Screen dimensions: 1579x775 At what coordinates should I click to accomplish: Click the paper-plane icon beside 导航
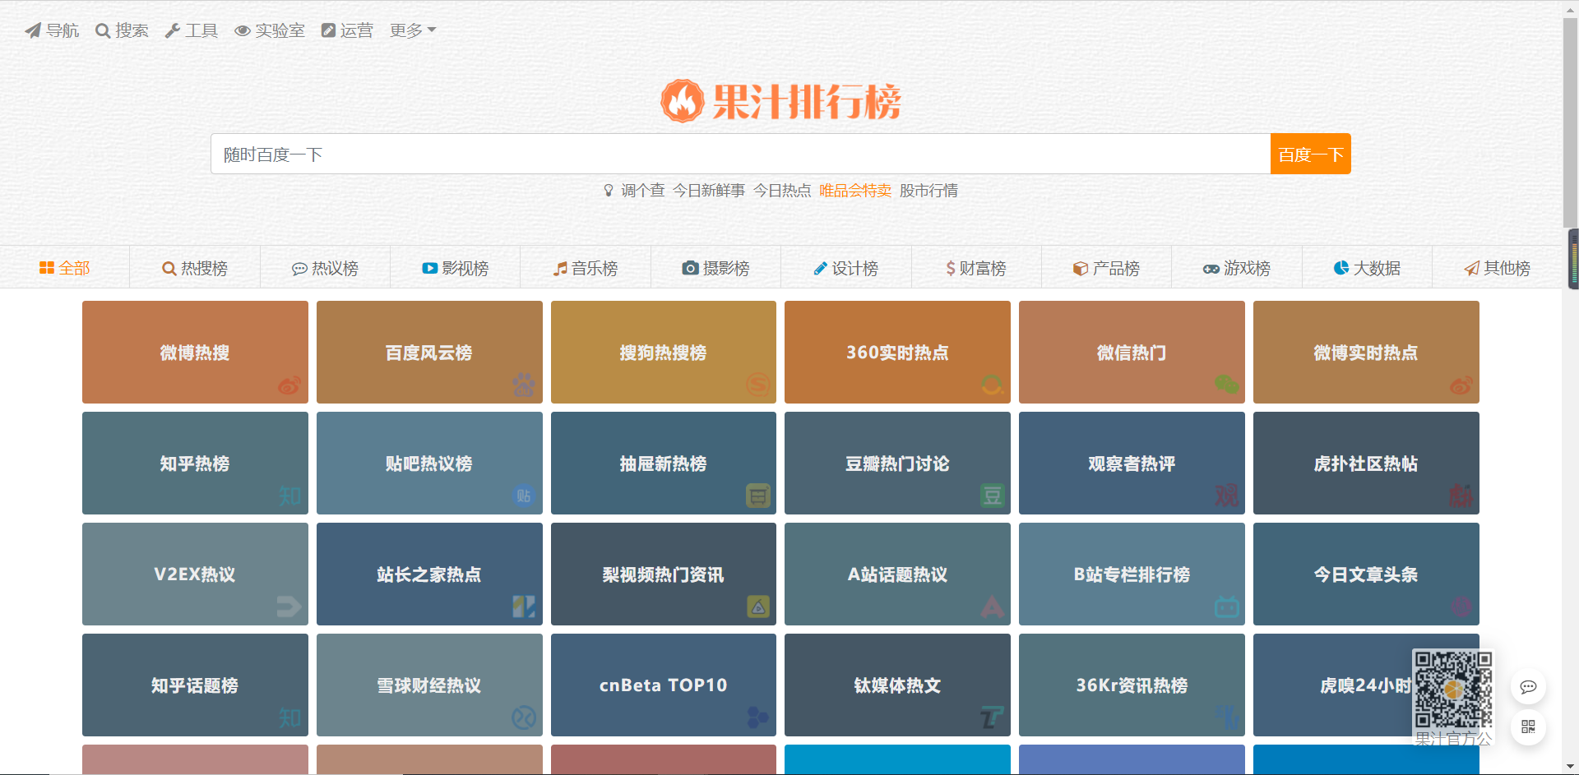[x=33, y=30]
